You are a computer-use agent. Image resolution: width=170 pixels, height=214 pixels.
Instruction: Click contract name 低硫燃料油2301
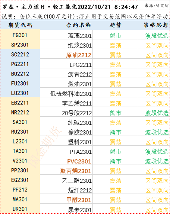coord(71,94)
